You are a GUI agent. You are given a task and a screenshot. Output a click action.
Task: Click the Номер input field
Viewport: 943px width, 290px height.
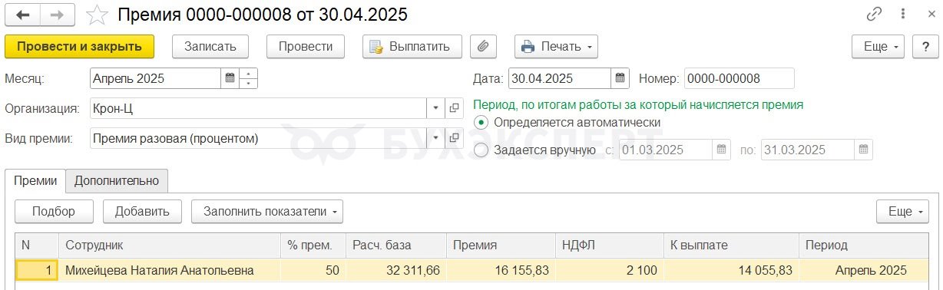pyautogui.click(x=740, y=78)
